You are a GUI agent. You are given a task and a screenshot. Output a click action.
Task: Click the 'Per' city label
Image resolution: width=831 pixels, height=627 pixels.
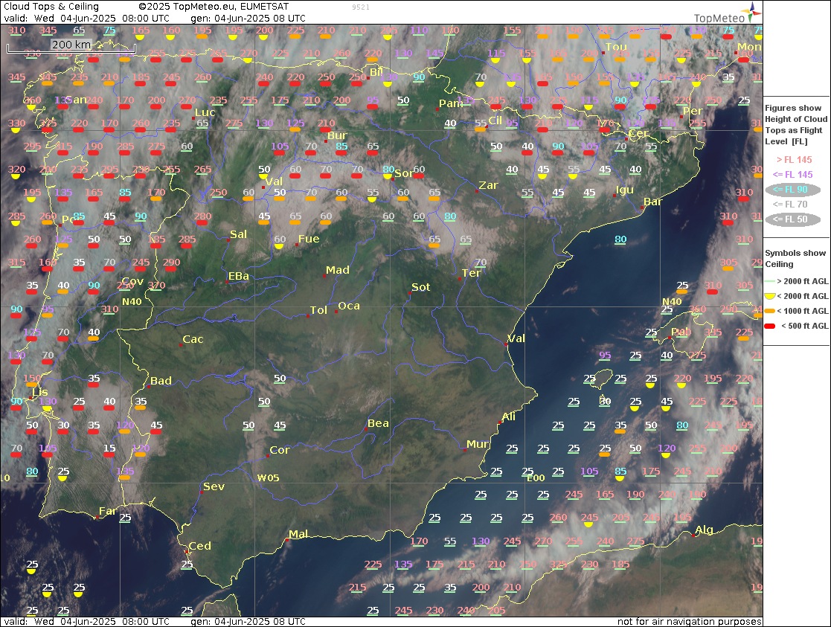[x=692, y=111]
